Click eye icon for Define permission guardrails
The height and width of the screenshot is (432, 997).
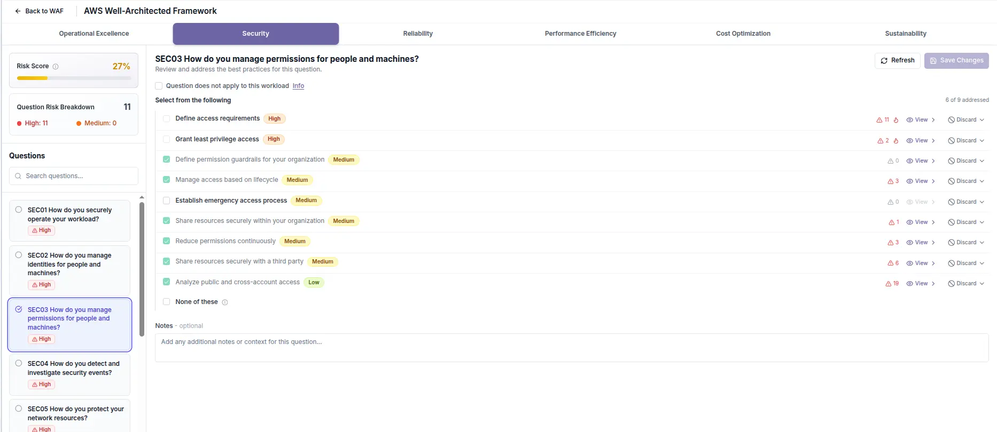click(909, 161)
